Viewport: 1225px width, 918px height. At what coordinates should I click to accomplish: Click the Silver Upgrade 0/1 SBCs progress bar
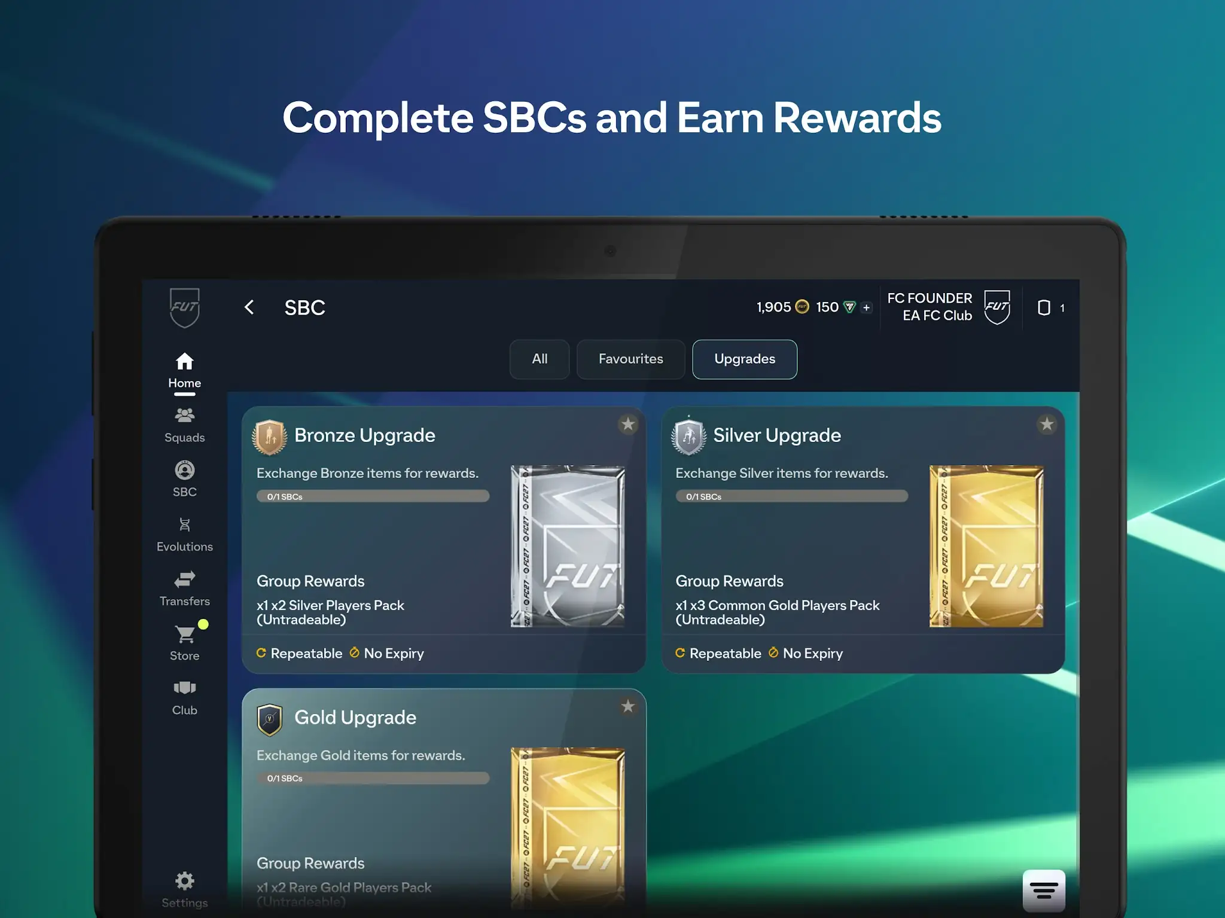point(791,496)
